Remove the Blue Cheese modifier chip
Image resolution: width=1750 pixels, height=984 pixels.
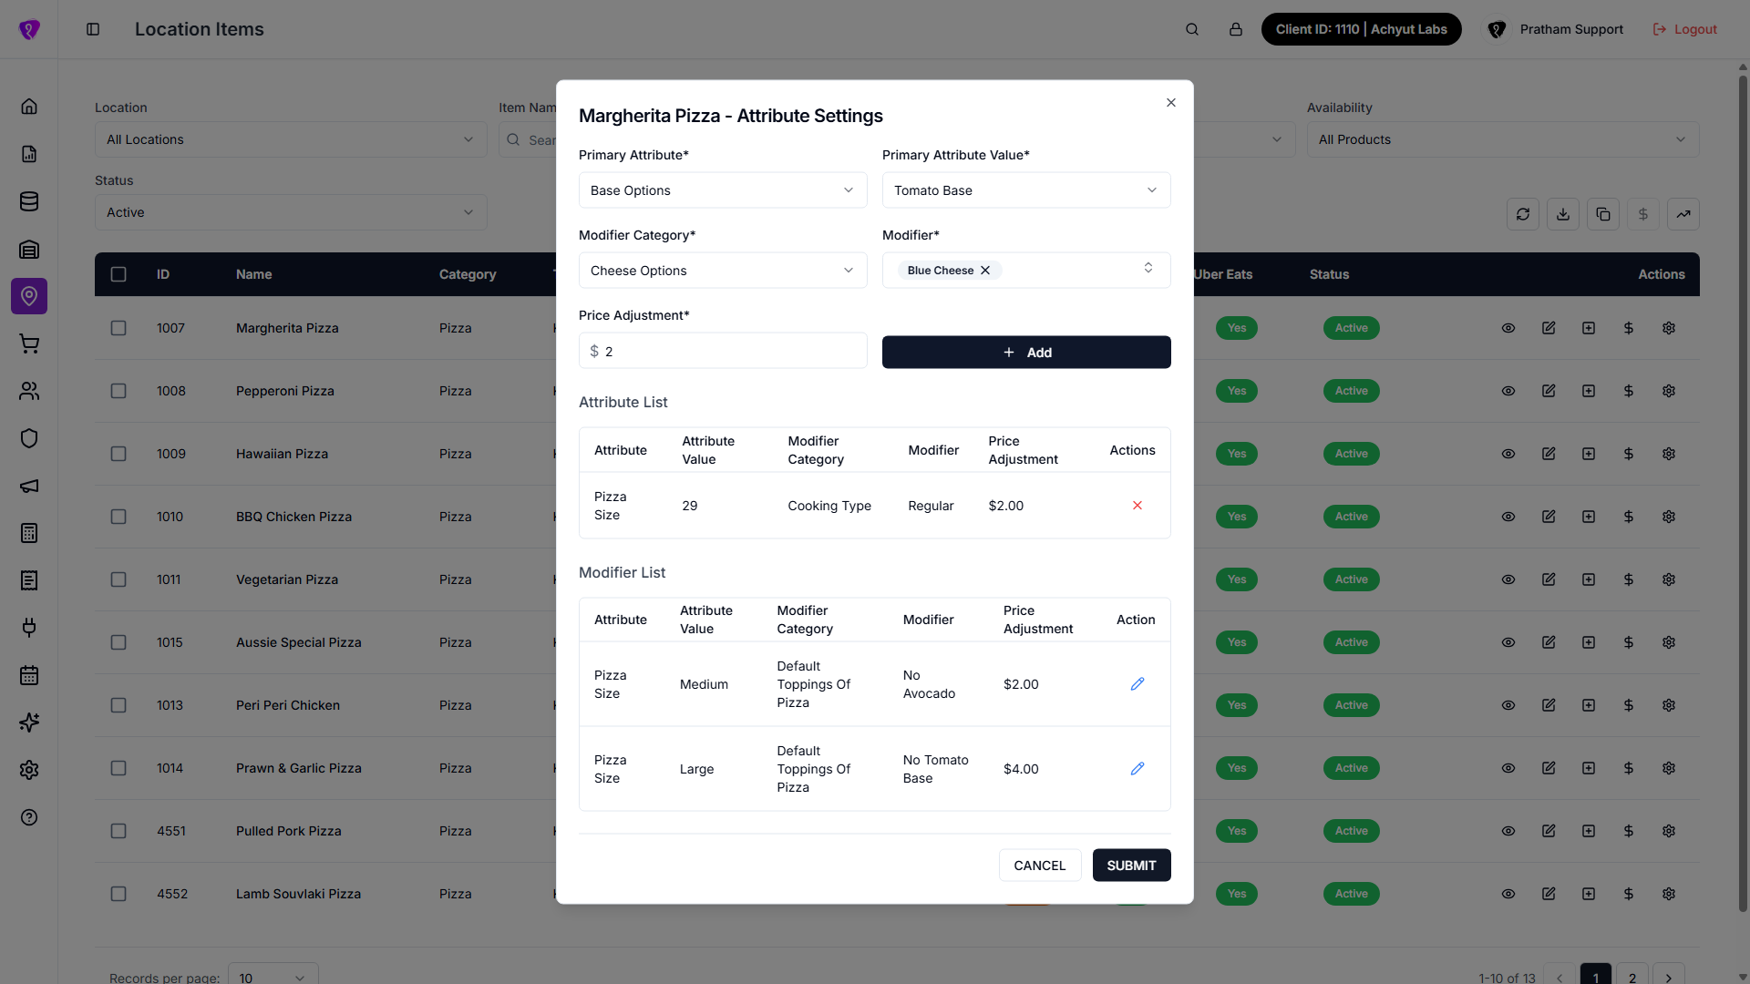pos(985,271)
